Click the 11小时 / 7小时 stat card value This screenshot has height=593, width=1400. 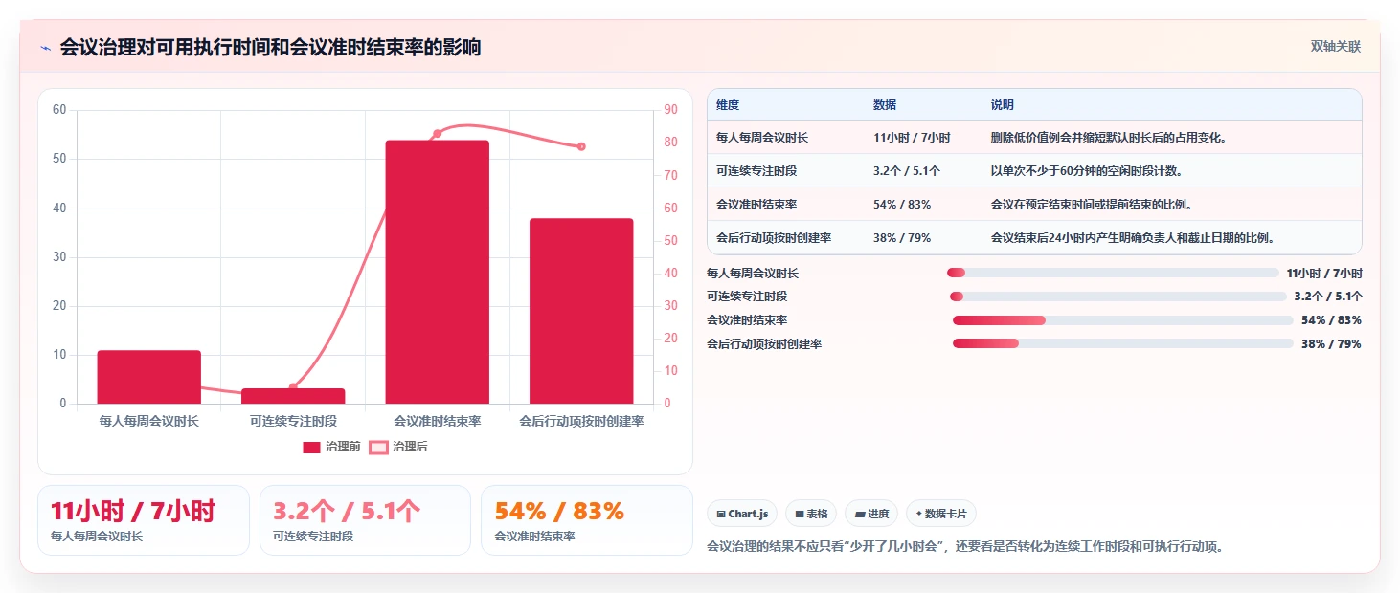coord(133,512)
